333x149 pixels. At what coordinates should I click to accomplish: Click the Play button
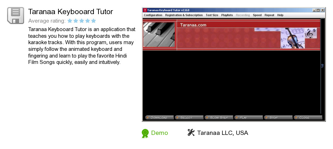248,118
